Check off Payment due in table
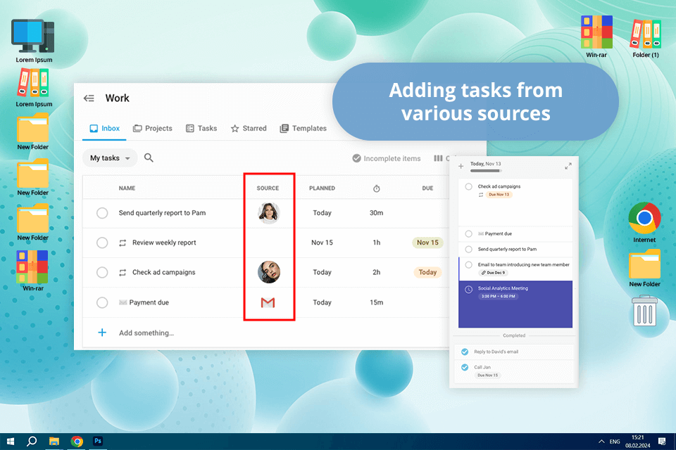The image size is (676, 450). pyautogui.click(x=102, y=303)
